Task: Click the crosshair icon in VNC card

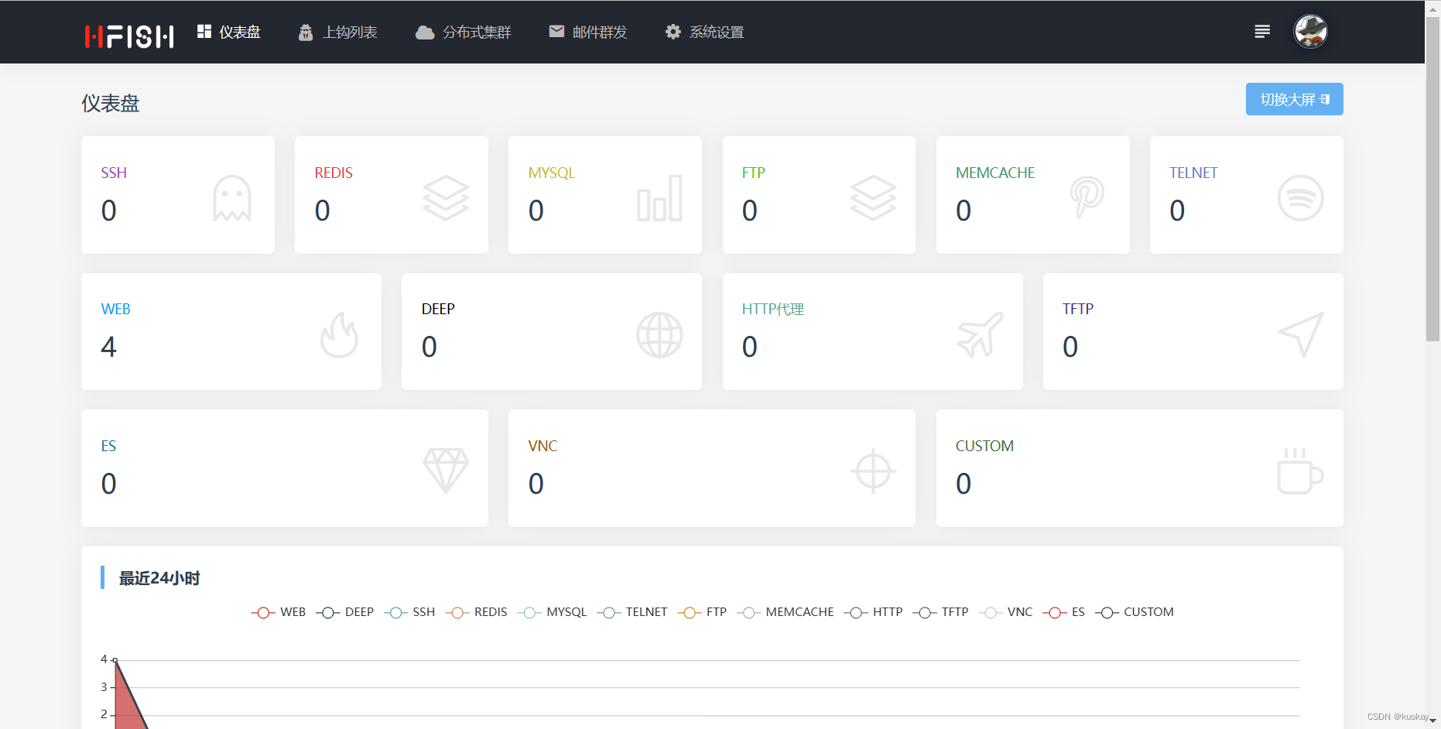Action: (873, 471)
